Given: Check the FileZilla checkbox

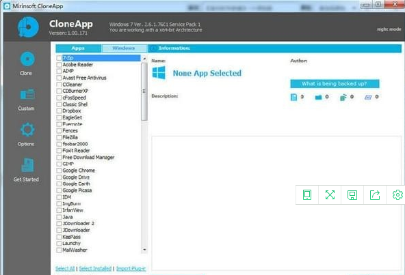Looking at the screenshot, I should [59, 137].
